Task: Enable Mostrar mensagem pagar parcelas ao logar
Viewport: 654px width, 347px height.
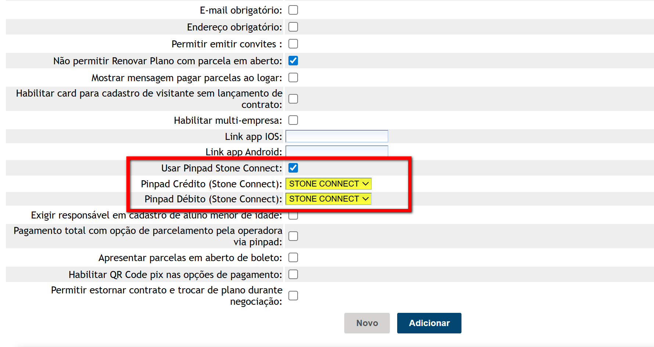Action: [293, 77]
